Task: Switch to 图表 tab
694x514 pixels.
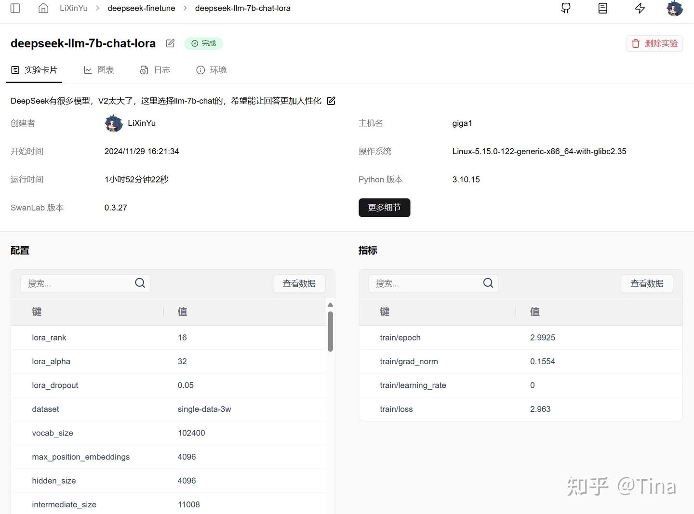Action: point(99,70)
